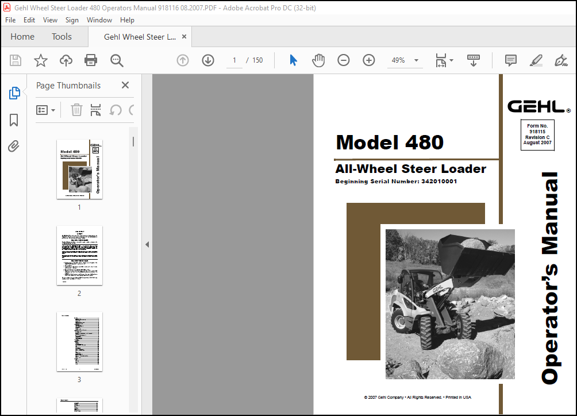Toggle the read mode keyboard icon

(473, 60)
